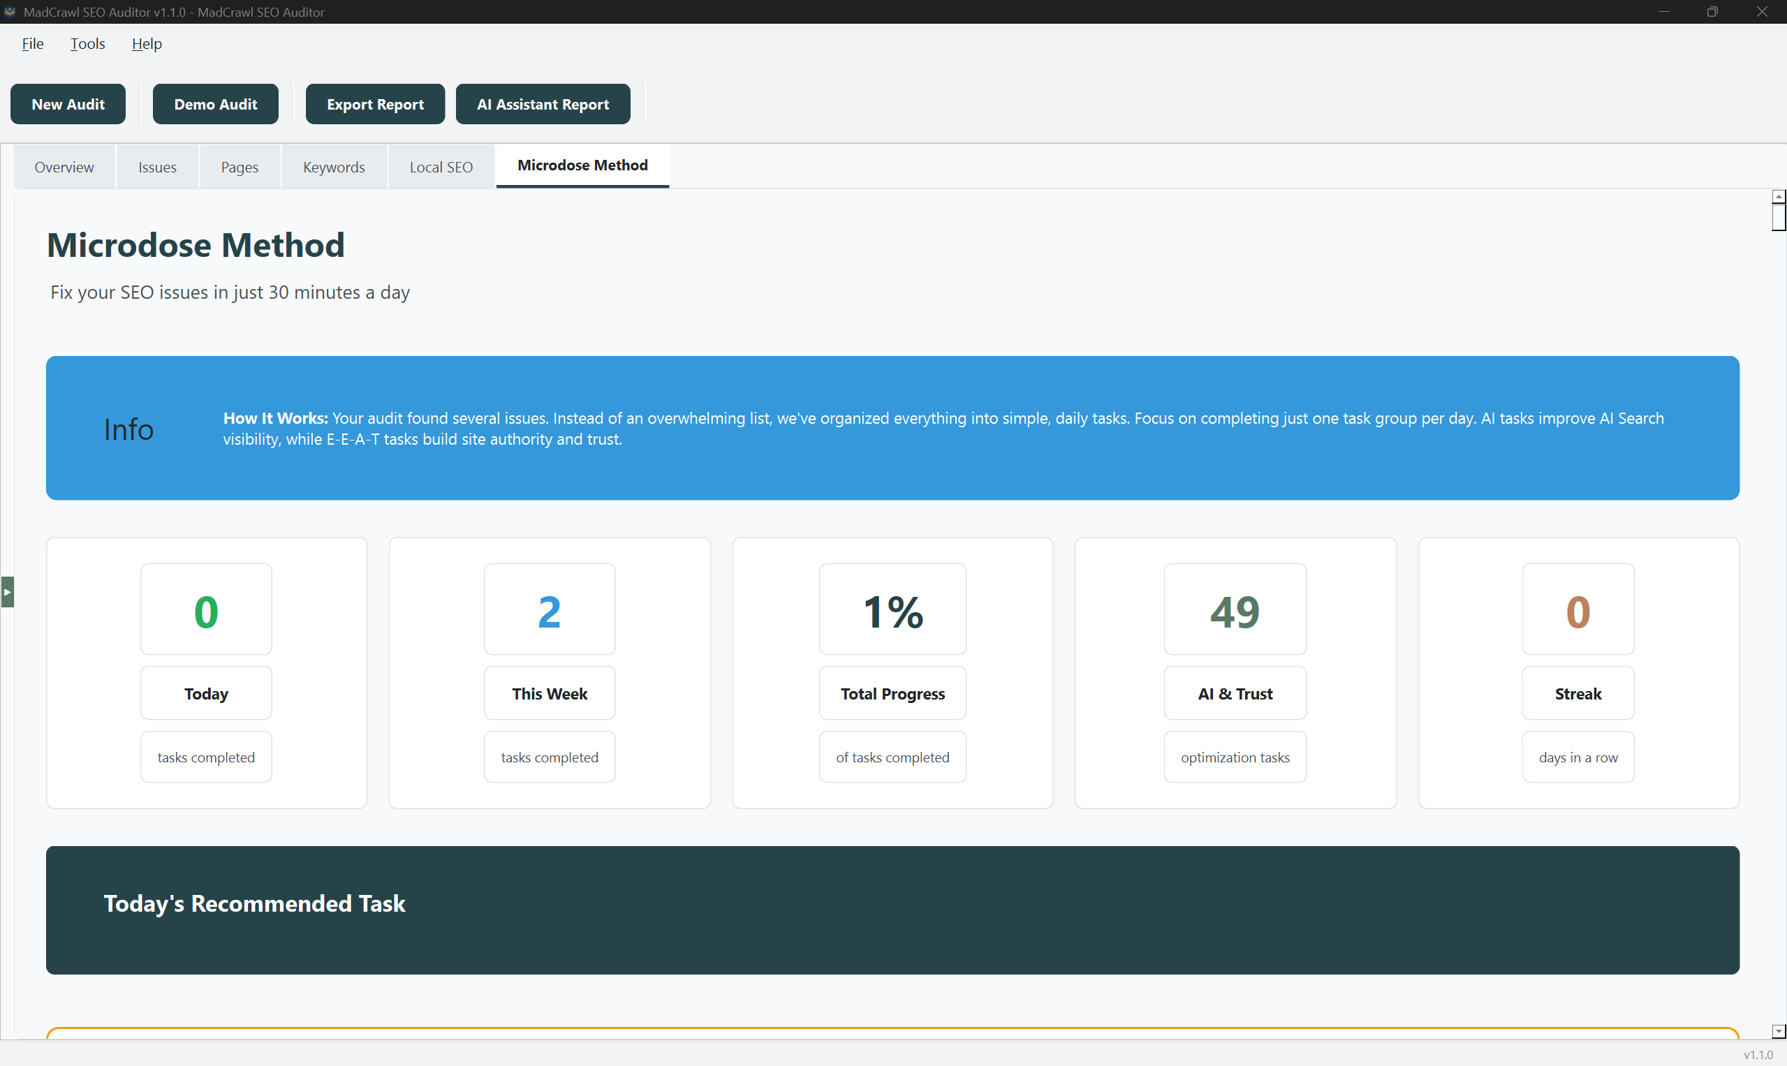Expand the collapsed left side panel arrow
This screenshot has width=1787, height=1066.
(x=7, y=592)
